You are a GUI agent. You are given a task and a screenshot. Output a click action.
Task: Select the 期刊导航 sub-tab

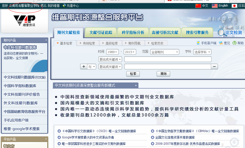(133, 43)
